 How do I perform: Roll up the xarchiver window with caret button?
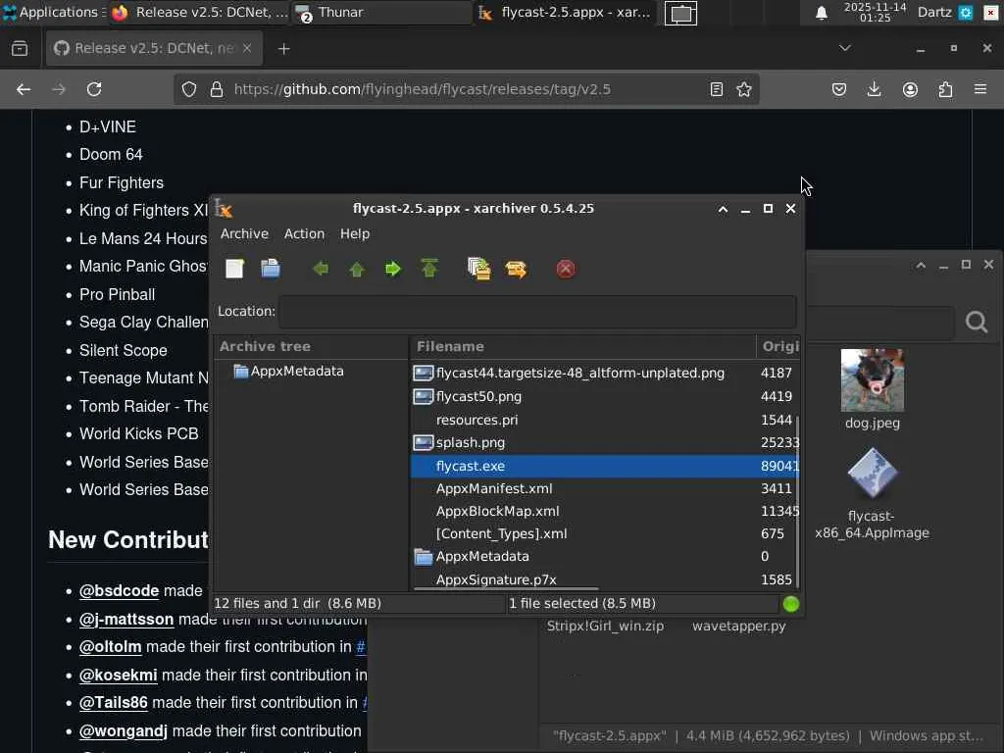[x=723, y=209]
